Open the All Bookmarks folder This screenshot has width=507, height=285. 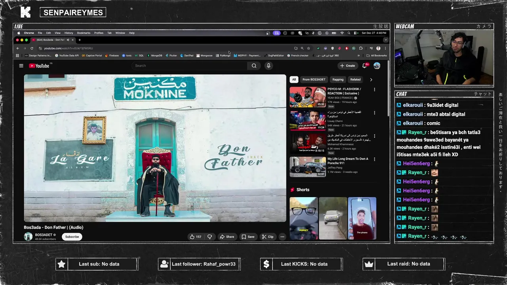(377, 55)
